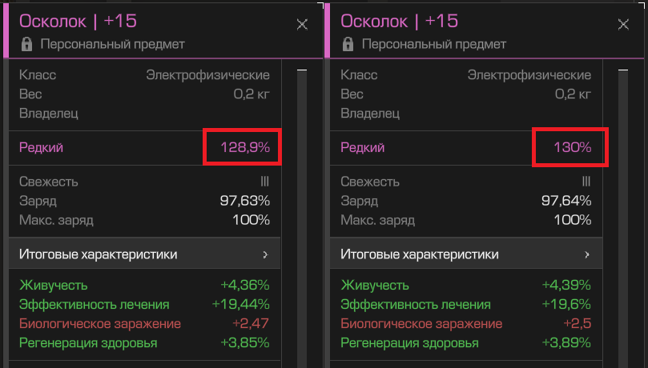This screenshot has width=648, height=368.
Task: Close the right Осколок +15 panel
Action: coord(623,24)
